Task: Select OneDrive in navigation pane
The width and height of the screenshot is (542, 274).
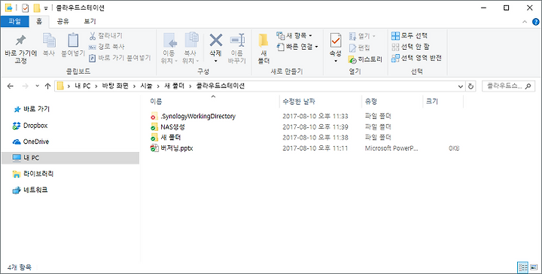Action: pyautogui.click(x=30, y=142)
